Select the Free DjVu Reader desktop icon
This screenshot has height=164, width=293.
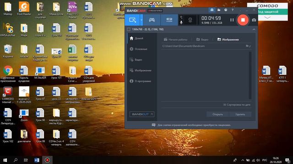[x=72, y=10]
